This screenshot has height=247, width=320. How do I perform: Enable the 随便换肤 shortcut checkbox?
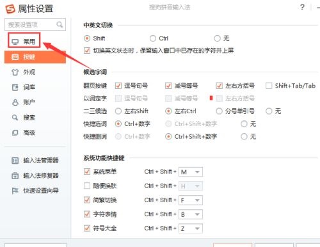[x=87, y=186]
